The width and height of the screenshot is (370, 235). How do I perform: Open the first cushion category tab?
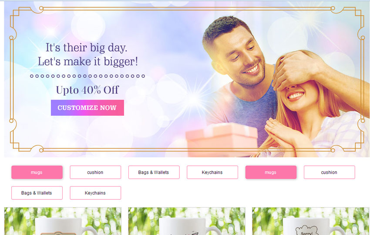(x=95, y=172)
